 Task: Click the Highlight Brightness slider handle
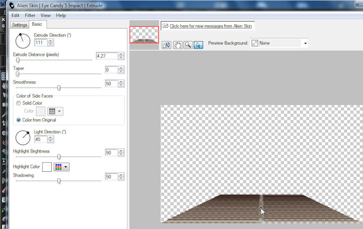click(59, 157)
